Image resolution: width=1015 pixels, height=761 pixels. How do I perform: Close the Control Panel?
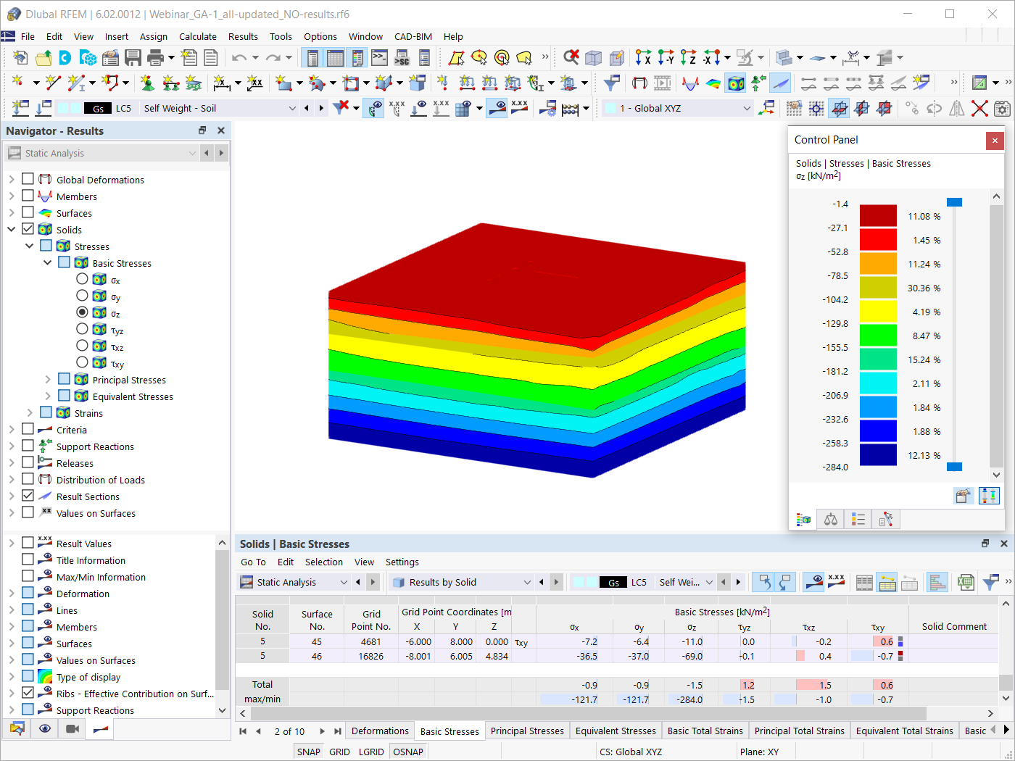coord(995,141)
